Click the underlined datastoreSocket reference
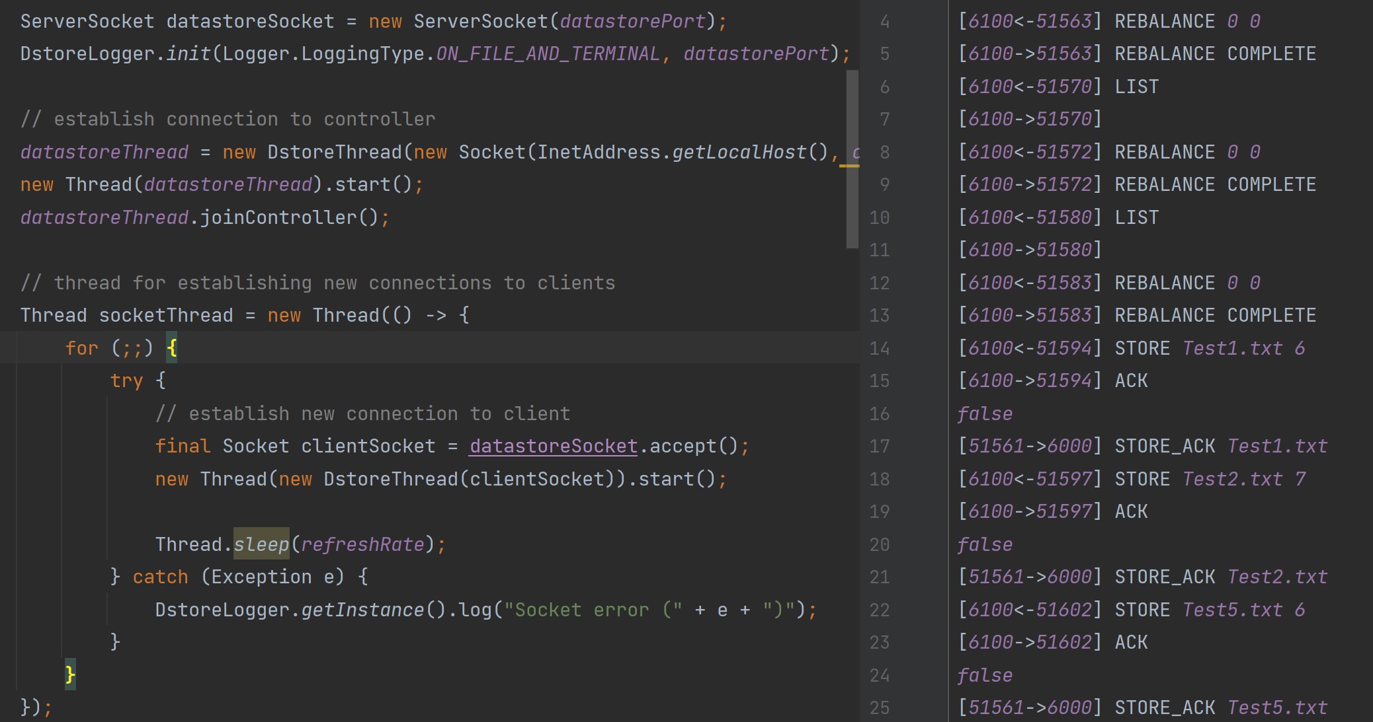Viewport: 1373px width, 722px height. [x=553, y=447]
